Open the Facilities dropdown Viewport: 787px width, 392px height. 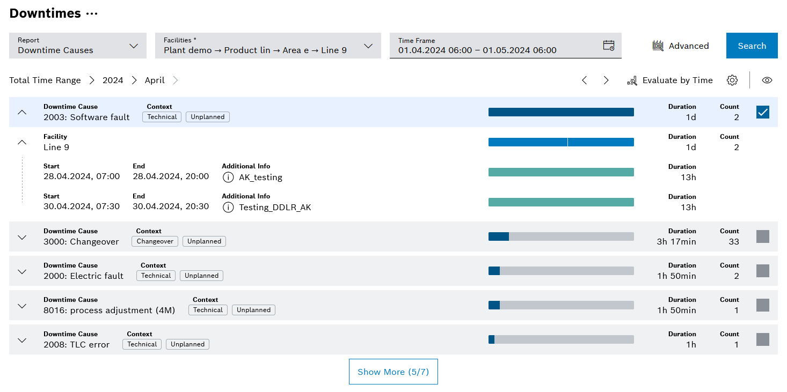tap(268, 46)
